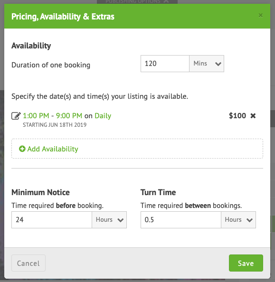Close the Publishing Options tab X
The width and height of the screenshot is (275, 282).
pos(167,1)
